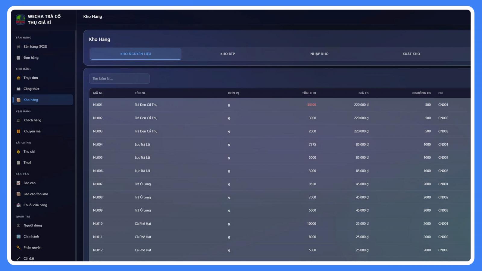Click the Đơn hàng sidebar icon
The image size is (482, 271).
tap(18, 58)
